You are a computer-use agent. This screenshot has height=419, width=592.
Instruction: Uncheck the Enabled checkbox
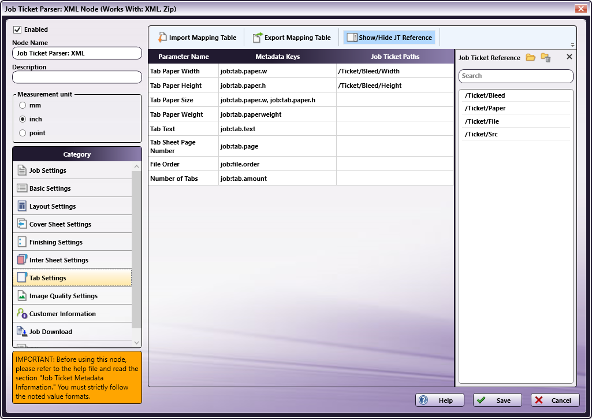point(17,29)
